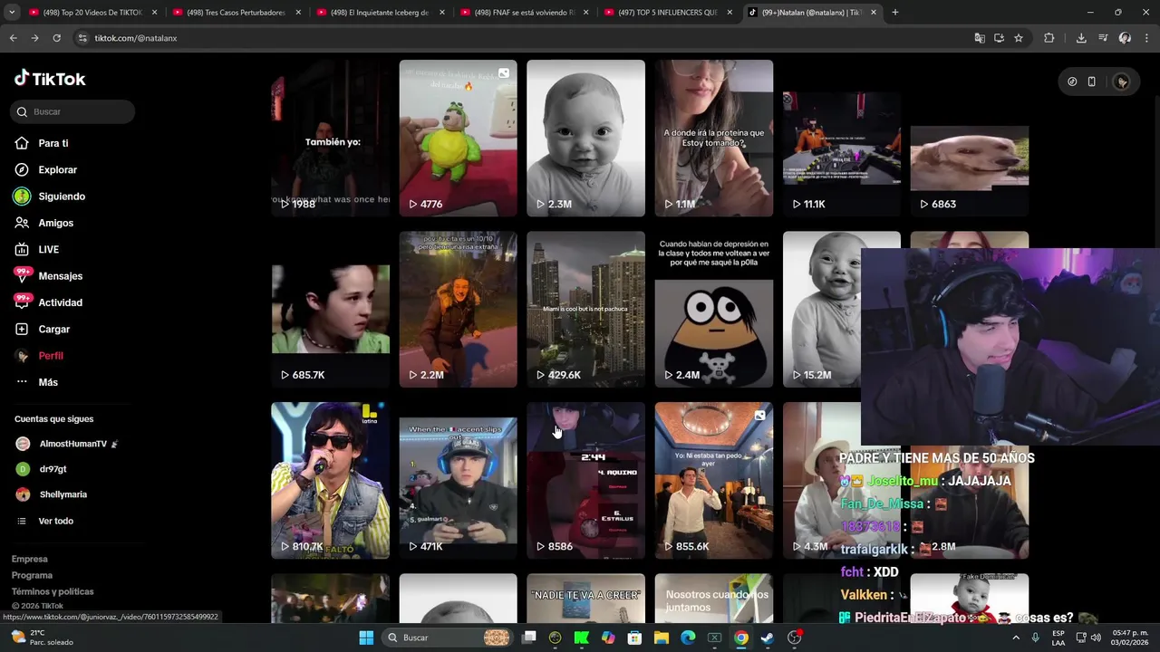Open the browser downloads icon
This screenshot has width=1160, height=652.
pos(1081,38)
